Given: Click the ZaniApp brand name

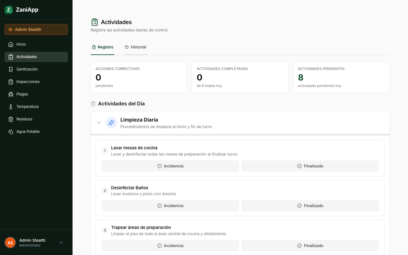Looking at the screenshot, I should click(x=27, y=10).
